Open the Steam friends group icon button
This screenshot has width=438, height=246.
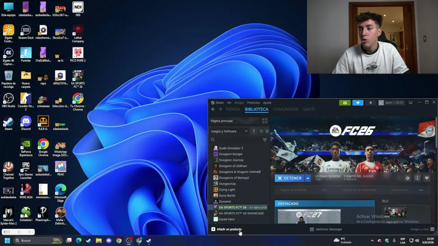(x=345, y=102)
